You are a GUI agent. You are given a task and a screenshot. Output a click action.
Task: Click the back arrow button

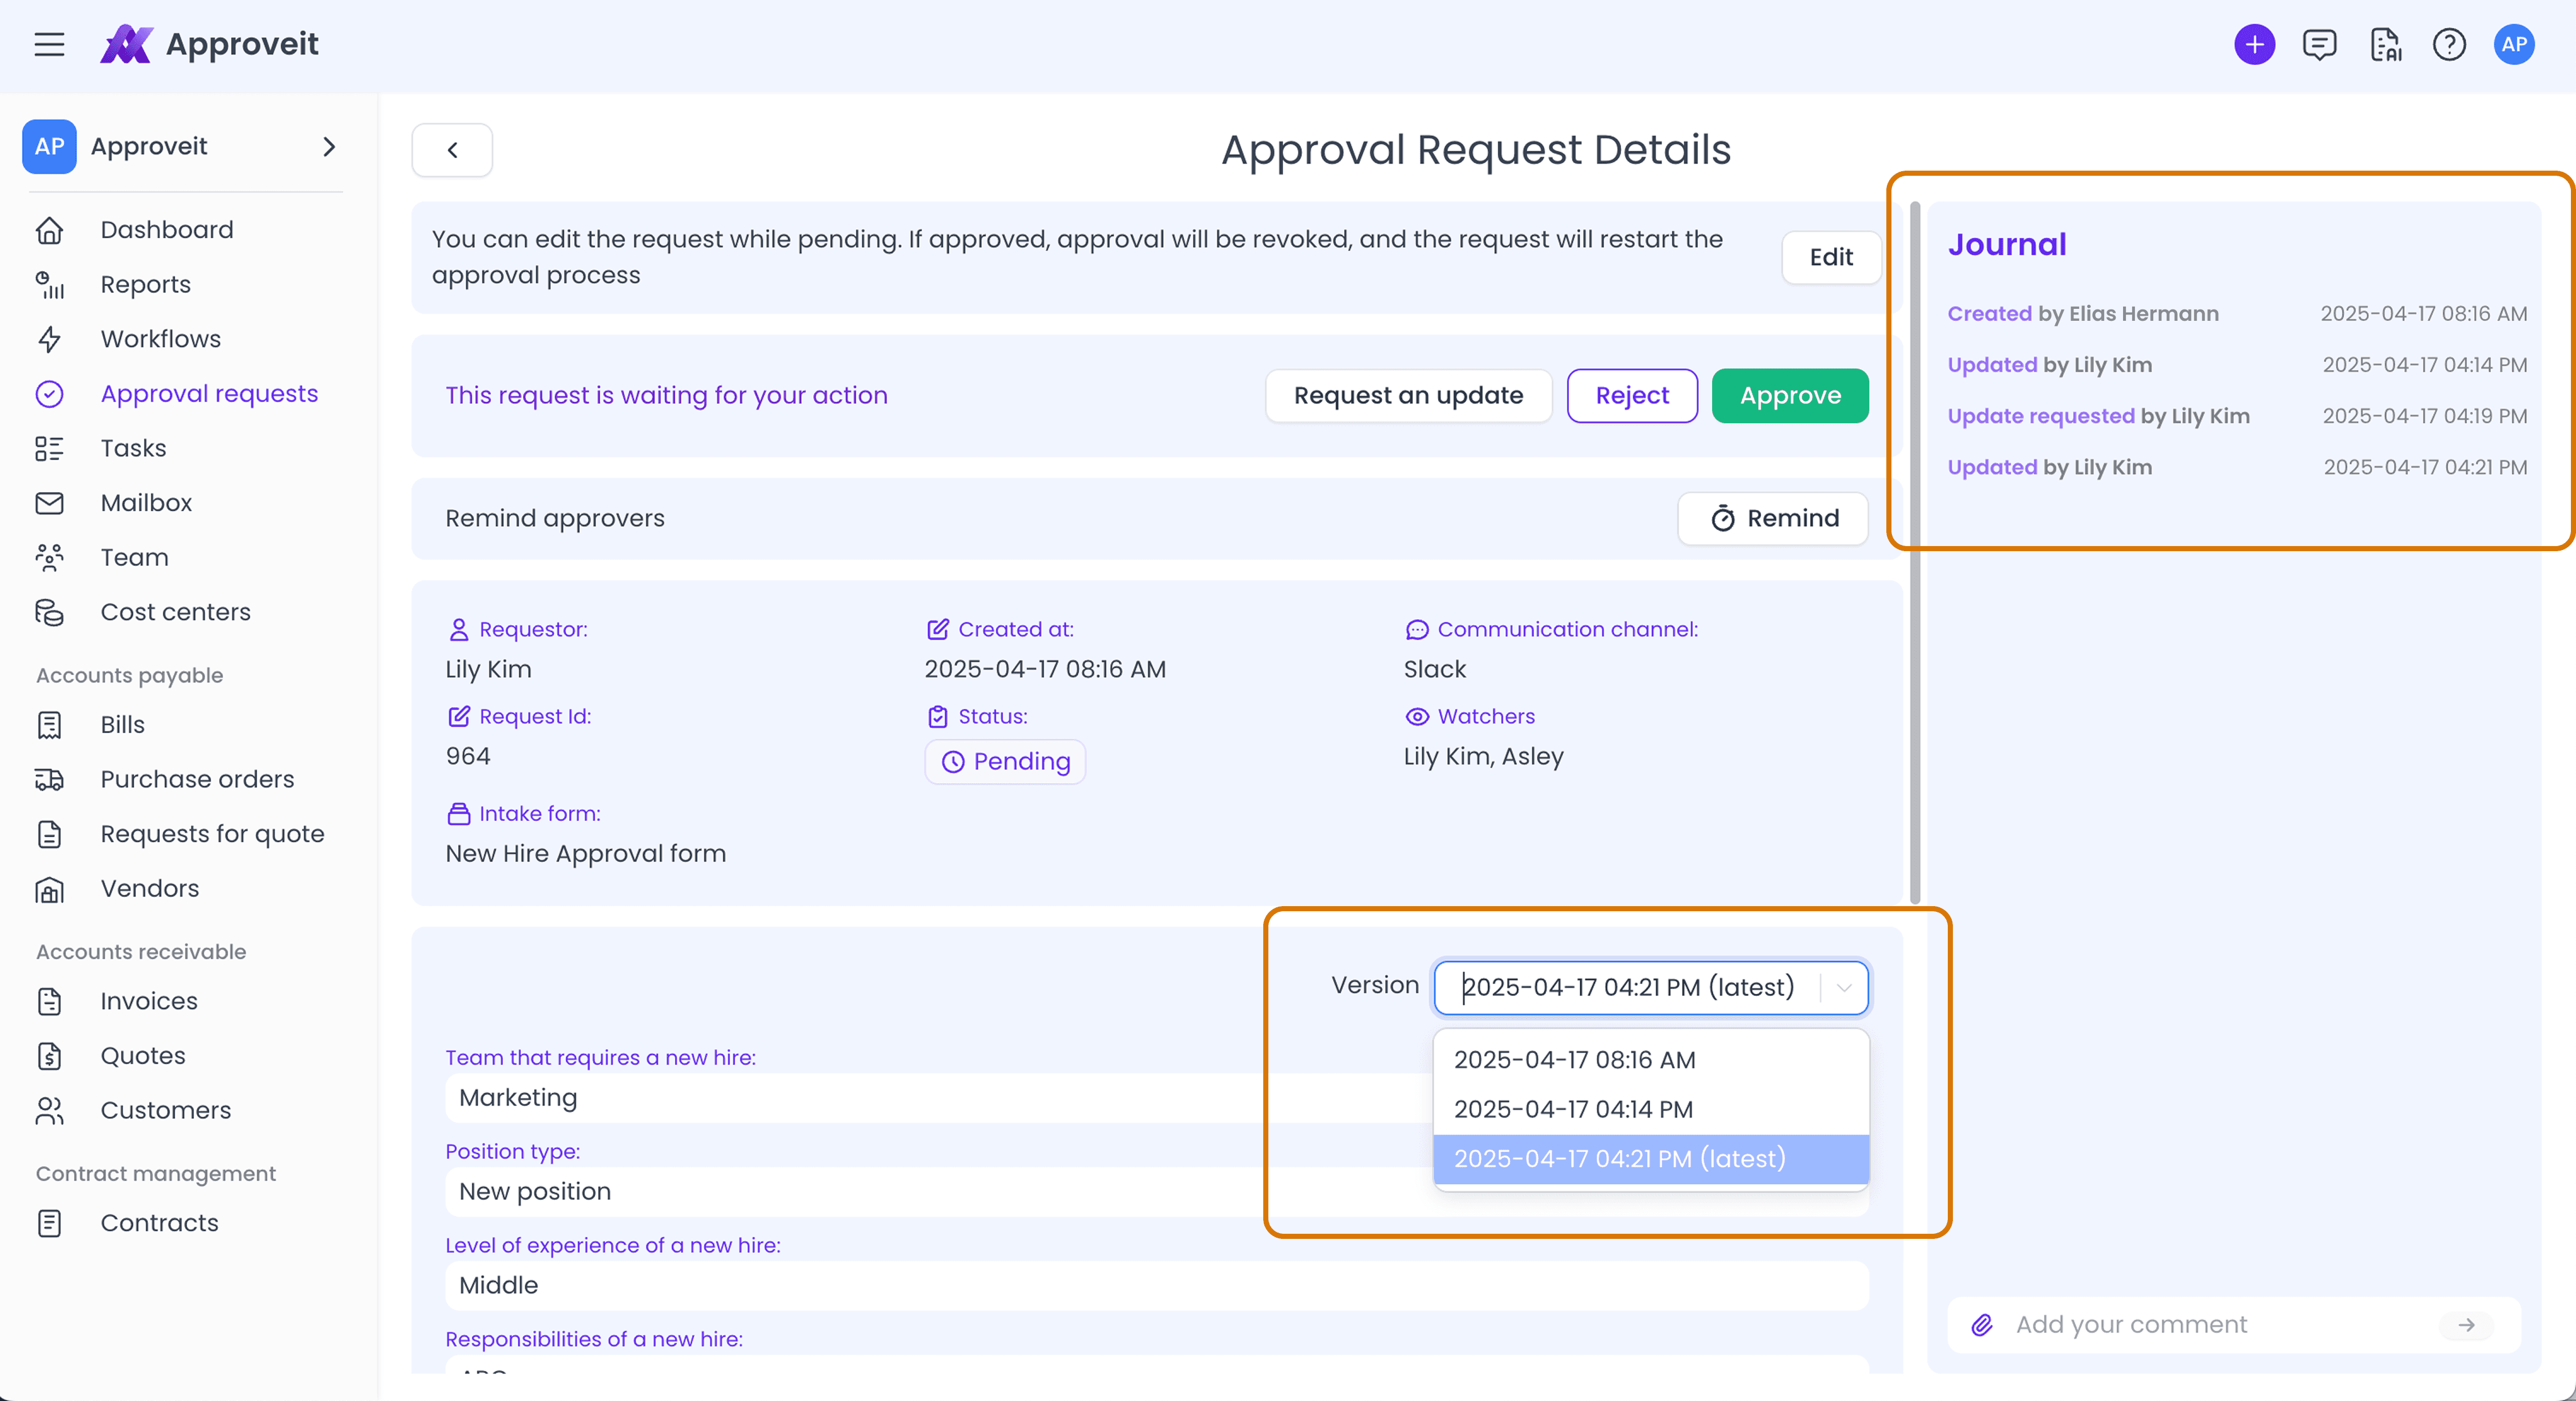(x=452, y=150)
